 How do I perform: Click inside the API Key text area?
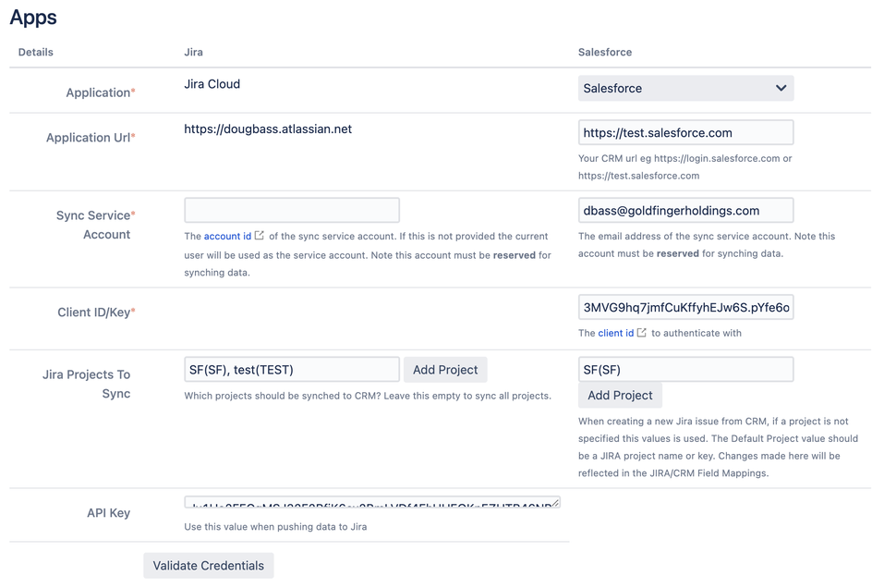[369, 504]
